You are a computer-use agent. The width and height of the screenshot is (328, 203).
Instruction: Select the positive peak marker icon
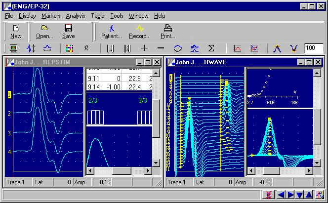pyautogui.click(x=277, y=48)
